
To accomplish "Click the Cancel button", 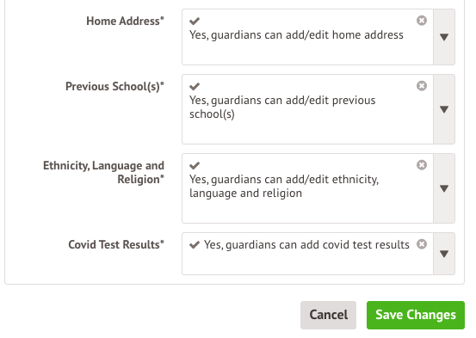I will tap(328, 315).
